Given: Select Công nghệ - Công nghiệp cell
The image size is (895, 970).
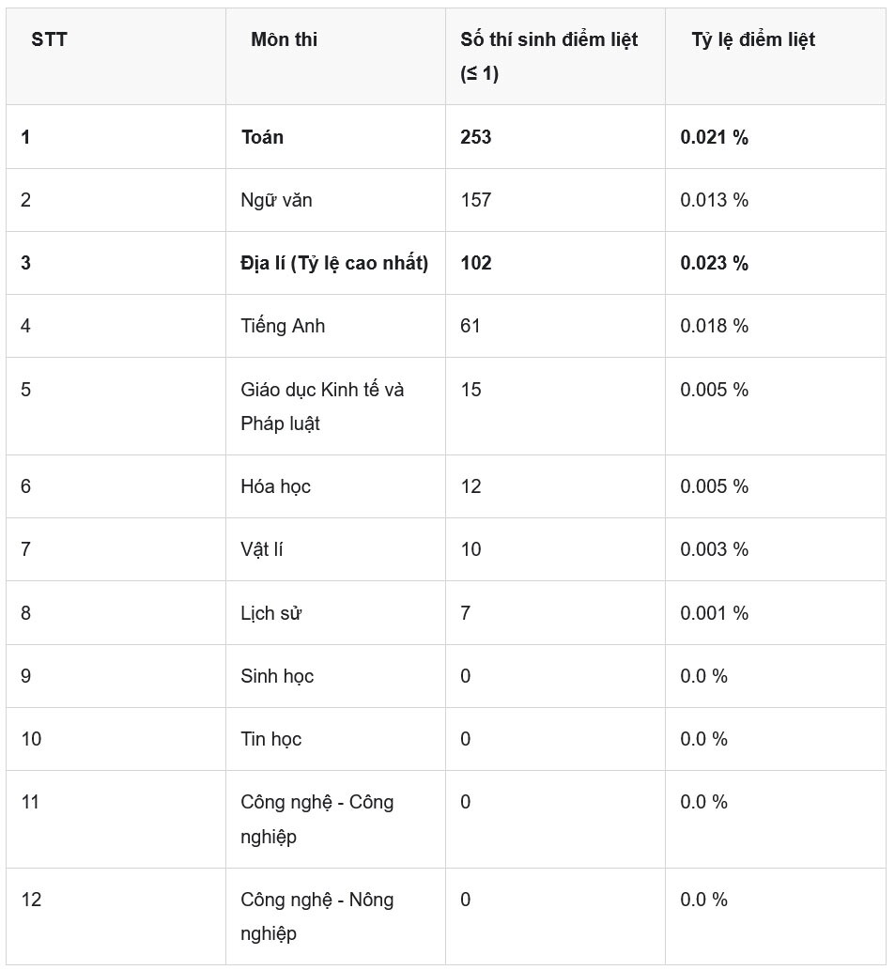Looking at the screenshot, I should (x=335, y=819).
